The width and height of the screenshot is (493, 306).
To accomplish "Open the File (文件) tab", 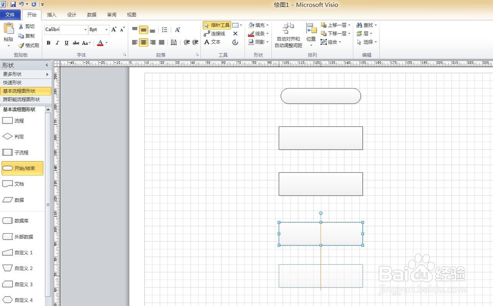I will [x=10, y=15].
